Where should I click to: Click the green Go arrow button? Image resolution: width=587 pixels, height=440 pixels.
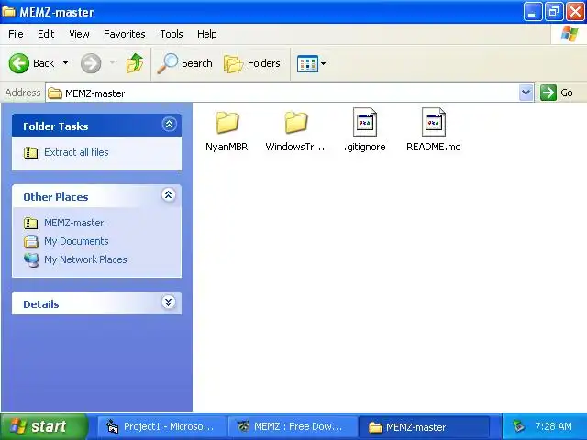[548, 93]
